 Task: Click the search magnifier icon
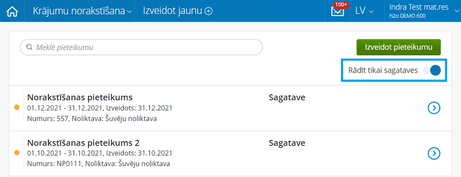pyautogui.click(x=29, y=47)
